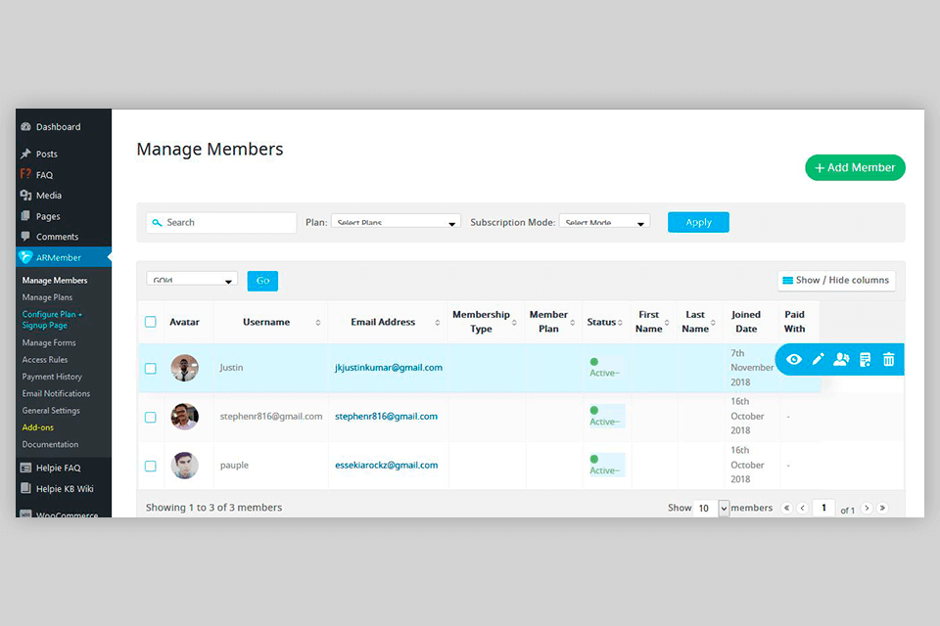Click the Comments icon in sidebar

(x=26, y=237)
